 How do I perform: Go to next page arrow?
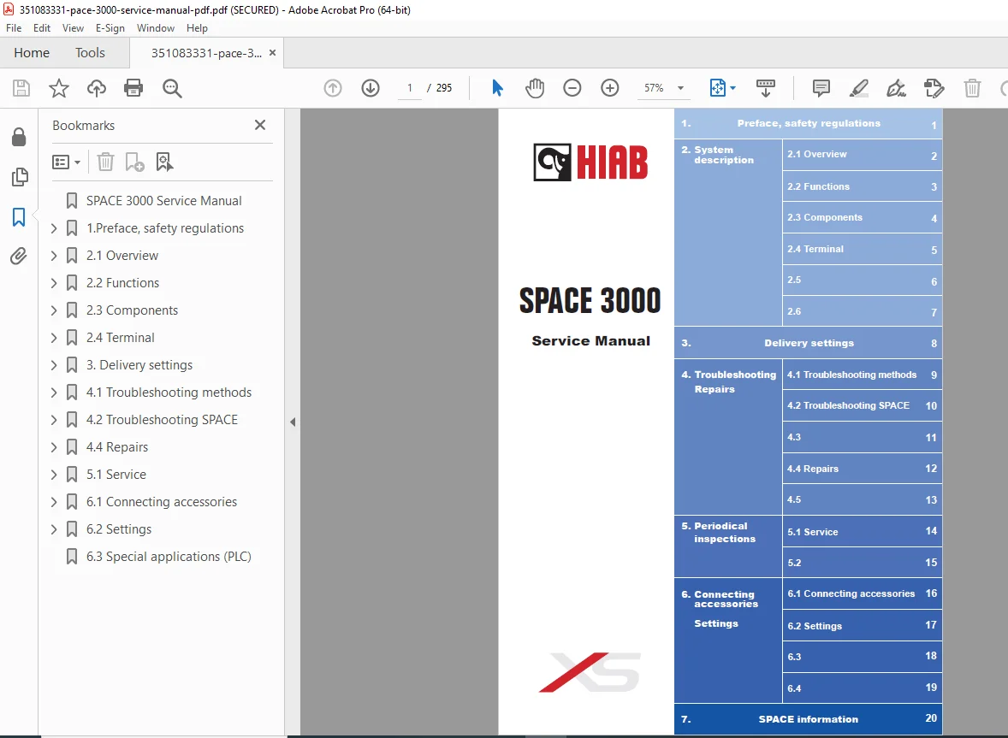[371, 88]
